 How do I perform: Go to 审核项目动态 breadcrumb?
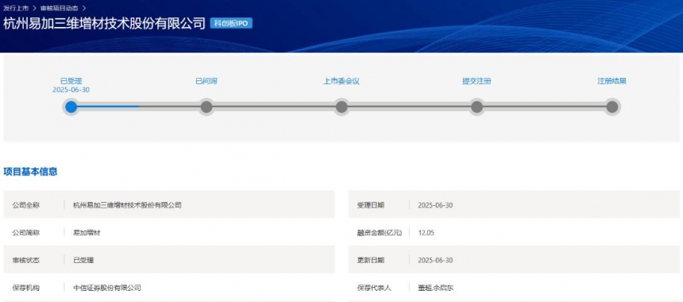click(x=60, y=8)
